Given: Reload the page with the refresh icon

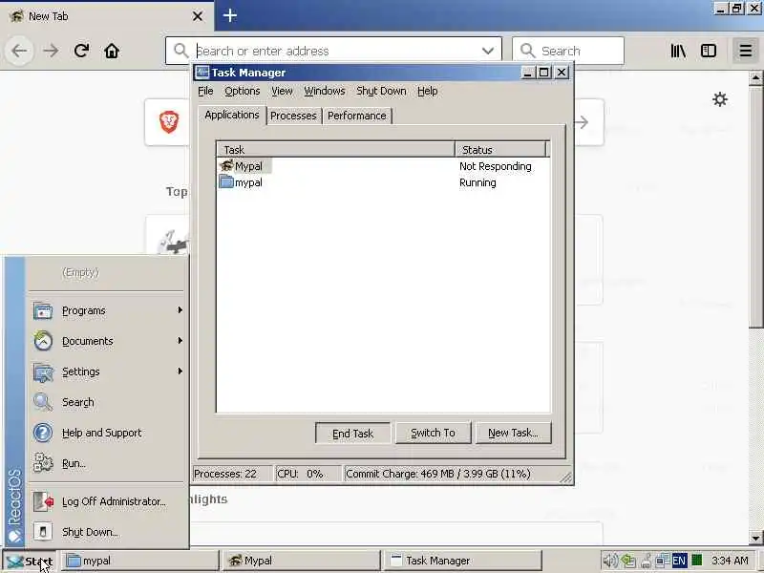Looking at the screenshot, I should 81,51.
